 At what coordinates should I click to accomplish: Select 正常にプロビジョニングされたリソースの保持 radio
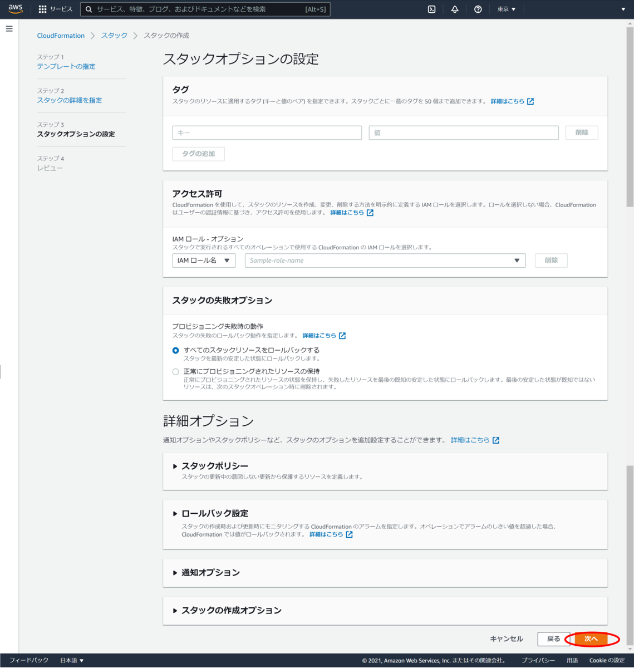pos(175,372)
